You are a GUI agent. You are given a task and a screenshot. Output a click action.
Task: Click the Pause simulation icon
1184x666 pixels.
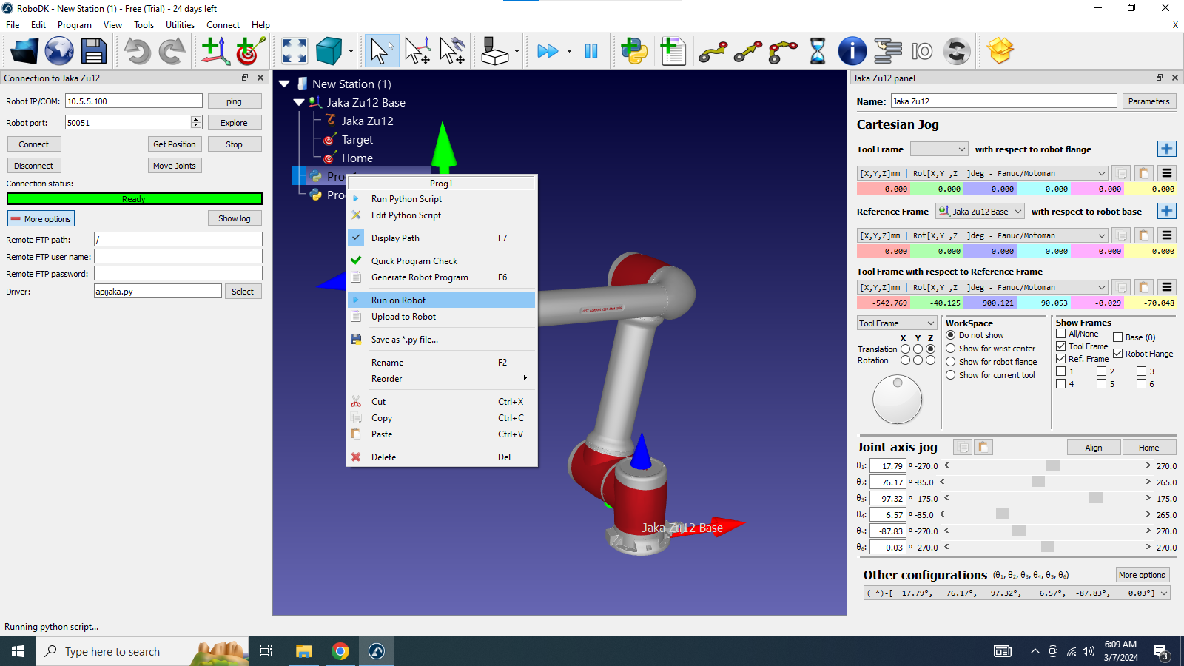click(x=591, y=52)
